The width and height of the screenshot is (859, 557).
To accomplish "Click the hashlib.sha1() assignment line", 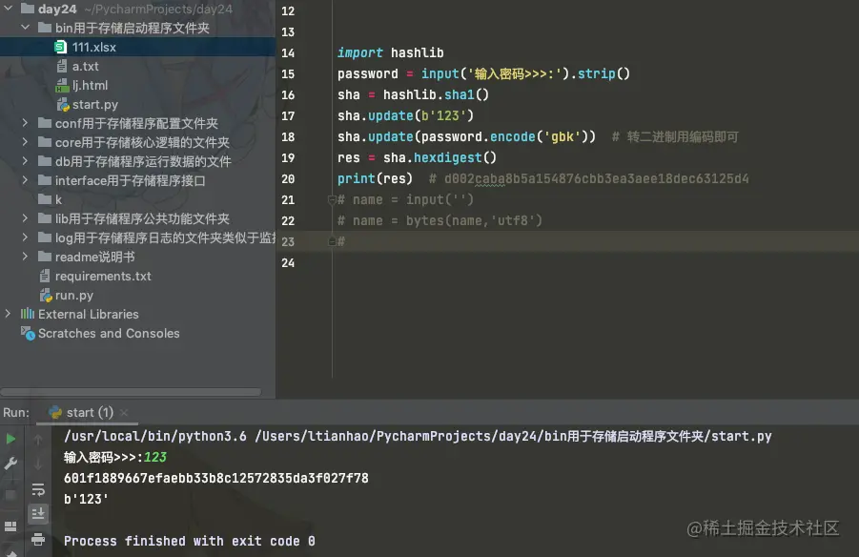I will click(413, 94).
